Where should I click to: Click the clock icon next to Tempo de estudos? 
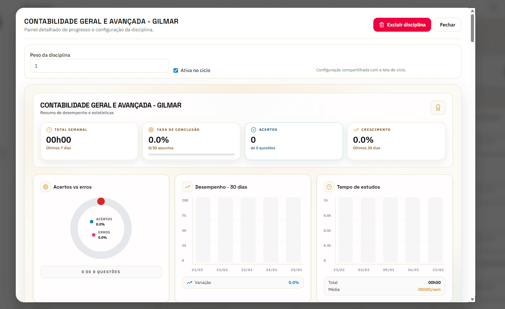click(x=329, y=187)
